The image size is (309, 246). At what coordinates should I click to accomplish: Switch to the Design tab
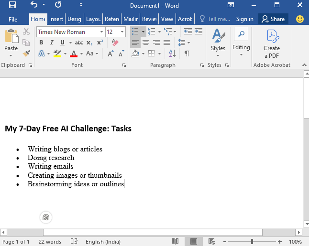click(74, 19)
